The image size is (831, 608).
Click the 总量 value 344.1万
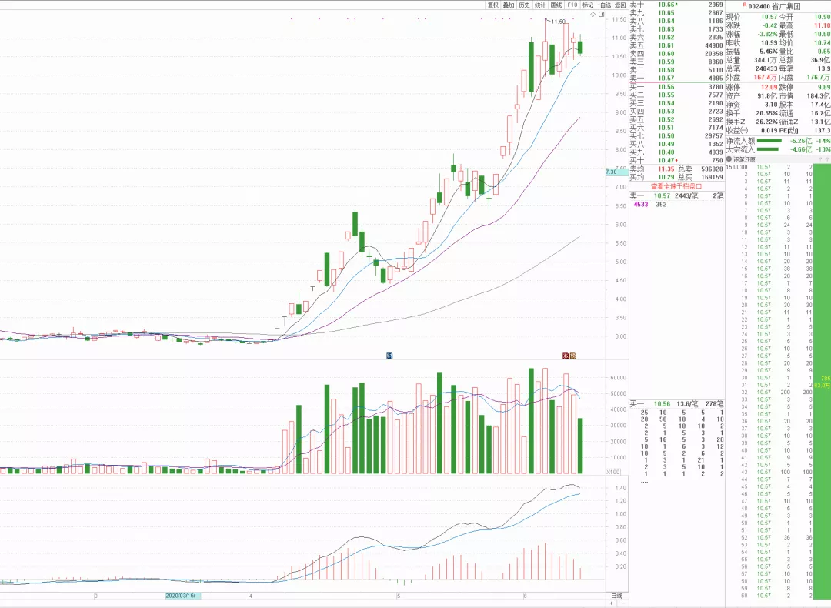pyautogui.click(x=766, y=61)
